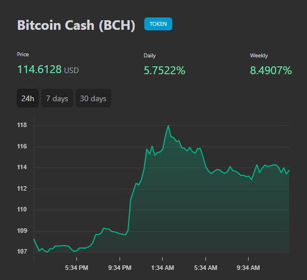Click the 1:34 AM axis tick label
The height and width of the screenshot is (280, 307).
click(x=163, y=268)
